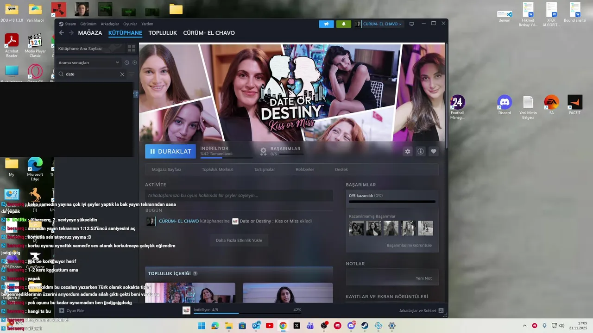Open the green notifications bell
This screenshot has width=593, height=333.
click(343, 24)
